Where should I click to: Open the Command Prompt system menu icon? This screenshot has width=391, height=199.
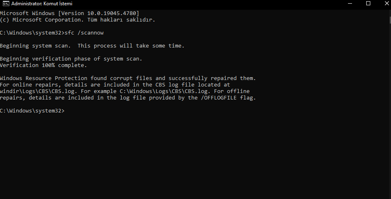6,4
